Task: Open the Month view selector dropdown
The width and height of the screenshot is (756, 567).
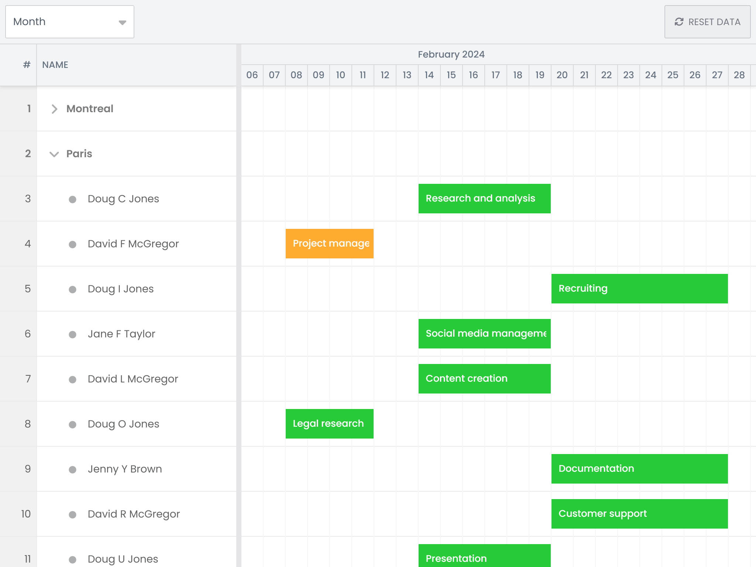Action: (x=69, y=22)
